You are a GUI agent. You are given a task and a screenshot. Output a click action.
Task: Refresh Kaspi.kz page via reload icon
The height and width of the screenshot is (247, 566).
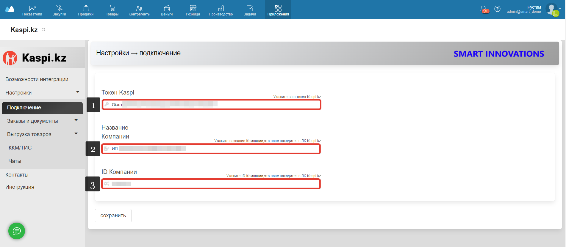[x=43, y=30]
